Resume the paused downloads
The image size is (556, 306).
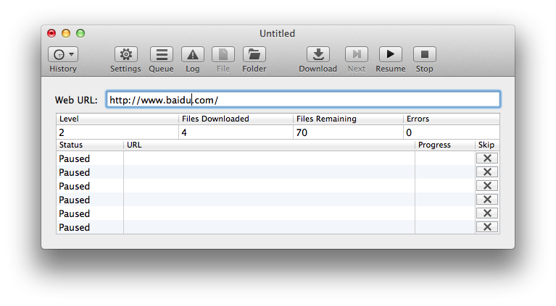pos(391,54)
